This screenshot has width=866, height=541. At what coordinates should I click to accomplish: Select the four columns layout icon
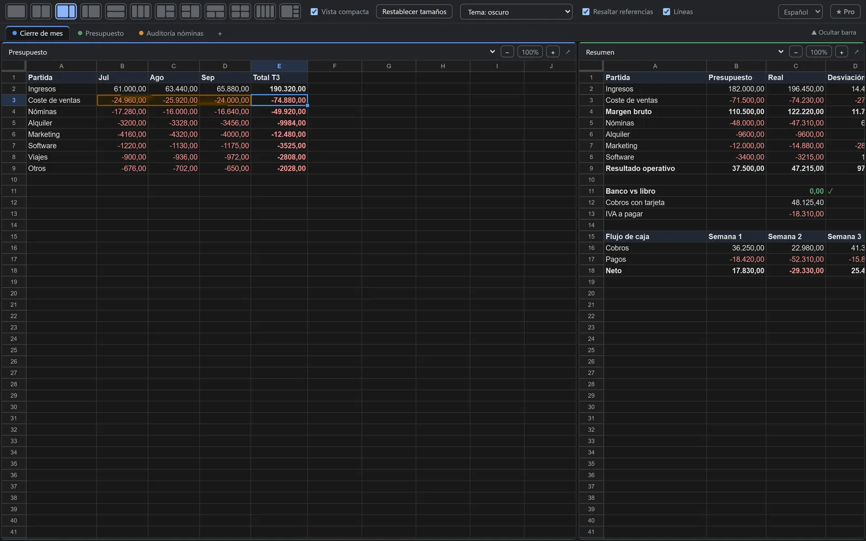265,11
